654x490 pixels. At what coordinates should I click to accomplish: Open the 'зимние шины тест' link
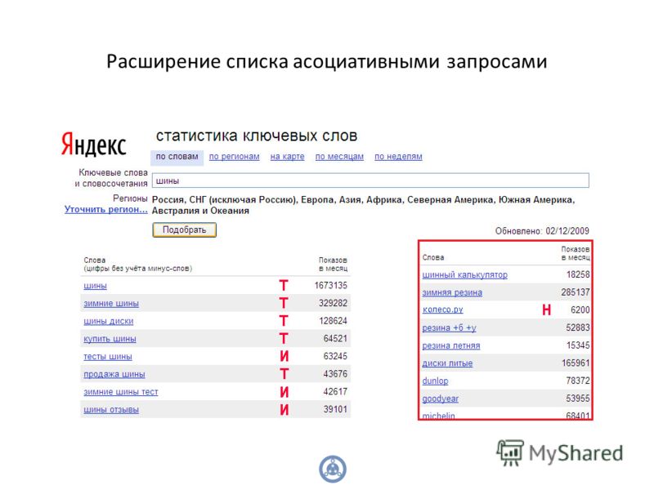click(120, 392)
